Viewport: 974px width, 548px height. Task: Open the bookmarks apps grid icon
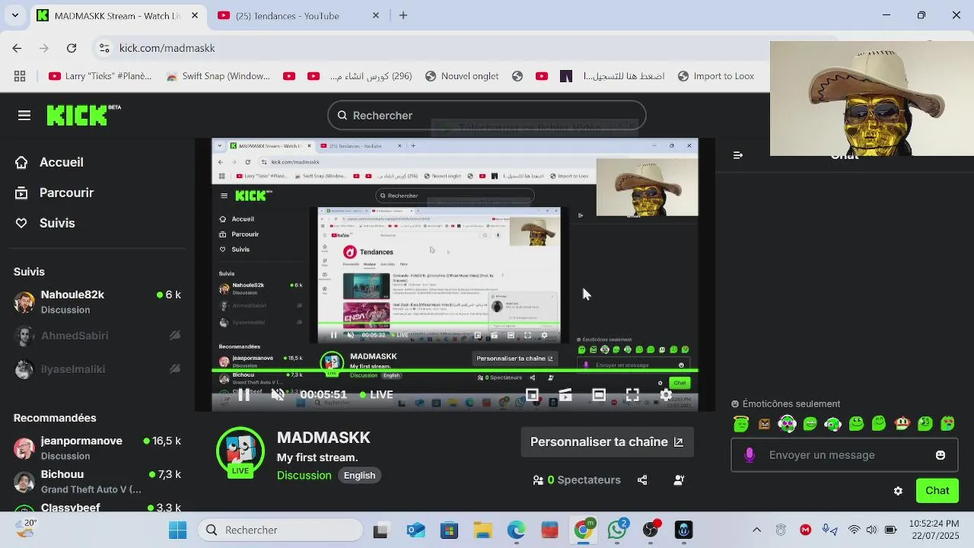(x=20, y=76)
